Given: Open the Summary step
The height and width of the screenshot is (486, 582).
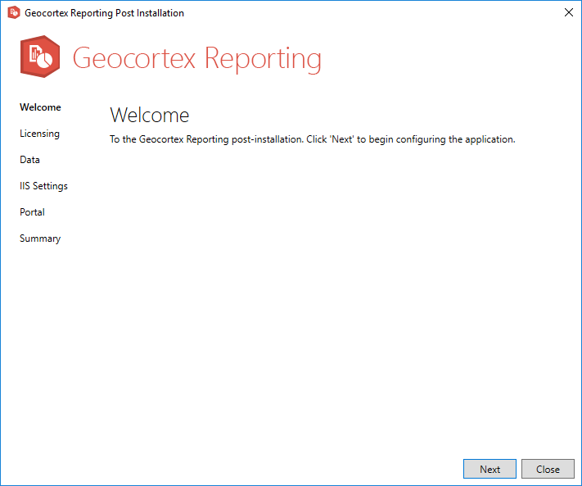Looking at the screenshot, I should click(x=40, y=238).
